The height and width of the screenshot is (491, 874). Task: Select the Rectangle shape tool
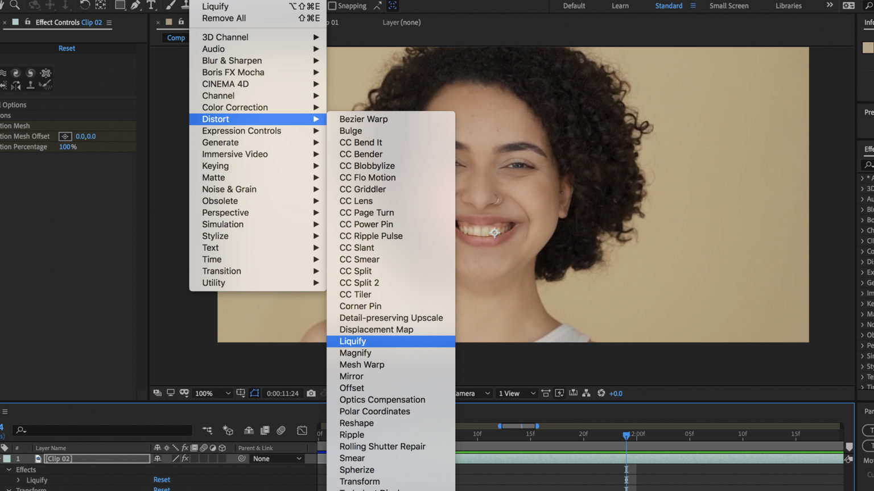click(120, 5)
